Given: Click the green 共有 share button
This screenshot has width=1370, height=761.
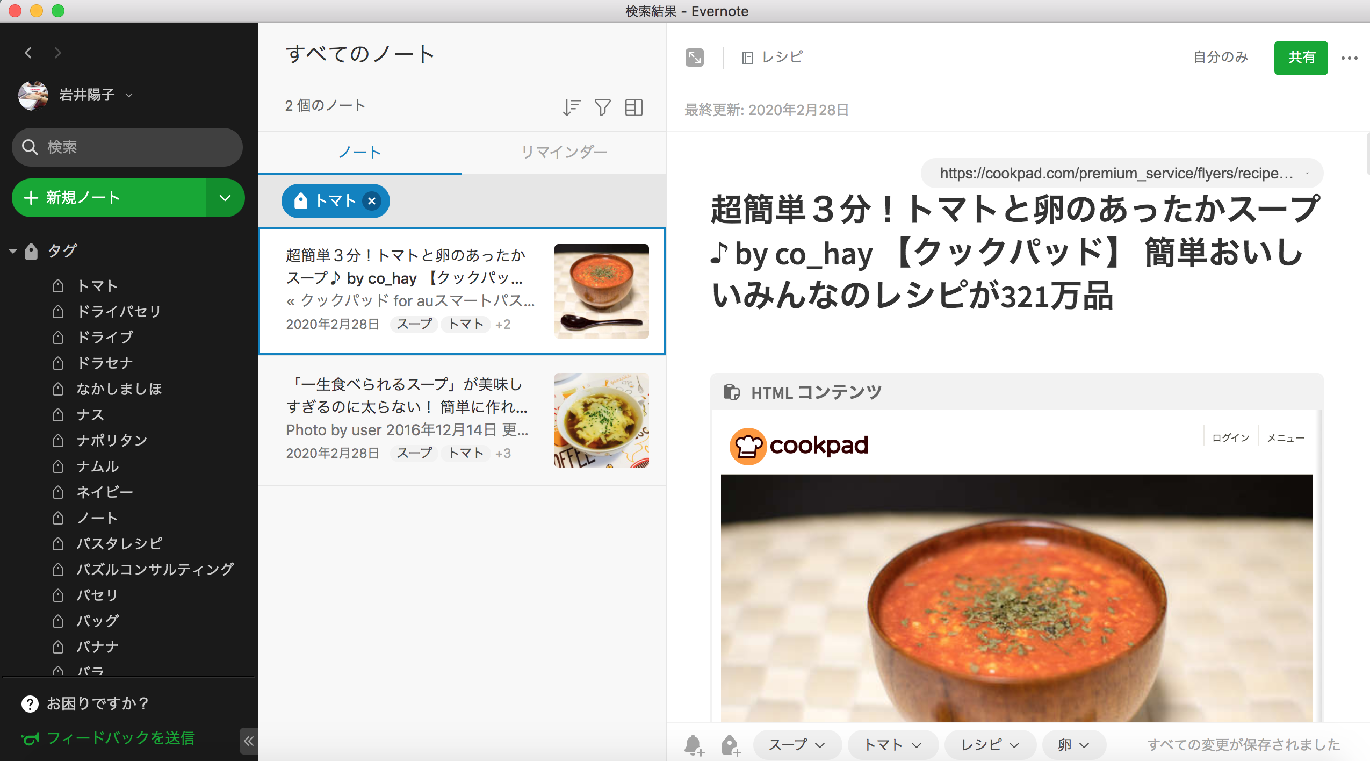Looking at the screenshot, I should [x=1301, y=58].
